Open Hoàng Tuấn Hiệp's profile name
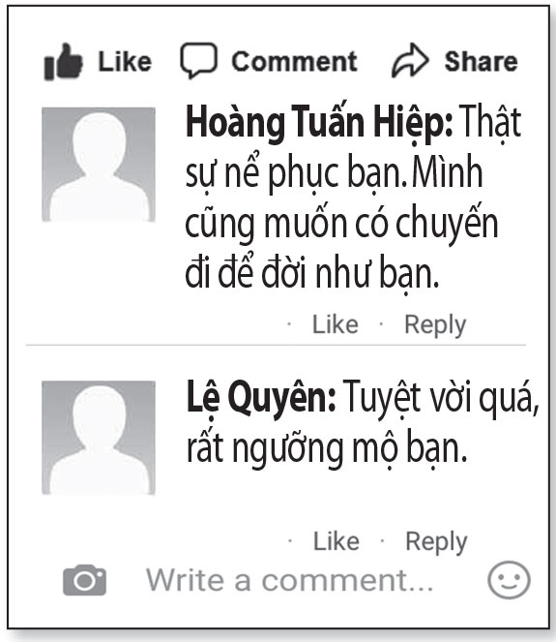The image size is (556, 642). pyautogui.click(x=319, y=123)
